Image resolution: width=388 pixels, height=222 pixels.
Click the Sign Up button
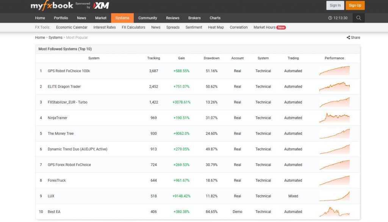(x=355, y=5)
